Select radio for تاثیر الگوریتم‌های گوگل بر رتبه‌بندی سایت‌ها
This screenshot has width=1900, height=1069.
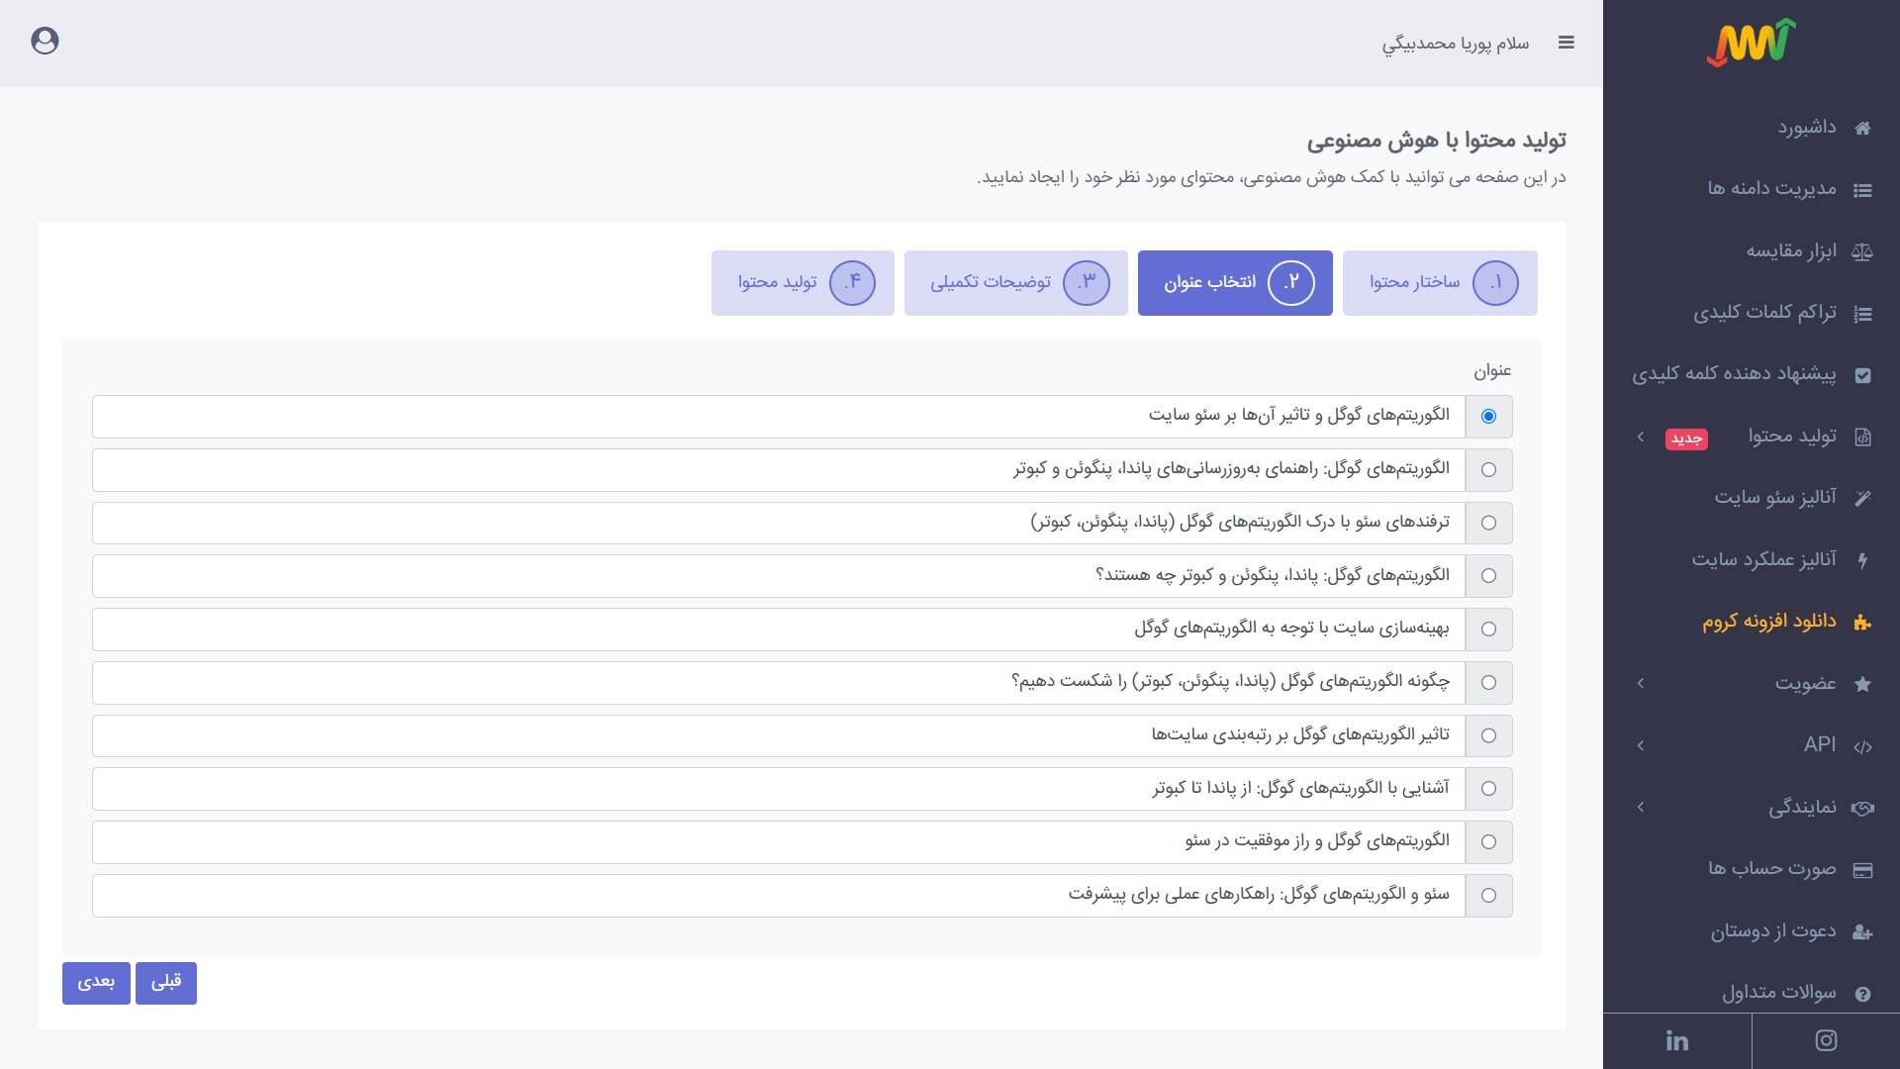click(1488, 736)
